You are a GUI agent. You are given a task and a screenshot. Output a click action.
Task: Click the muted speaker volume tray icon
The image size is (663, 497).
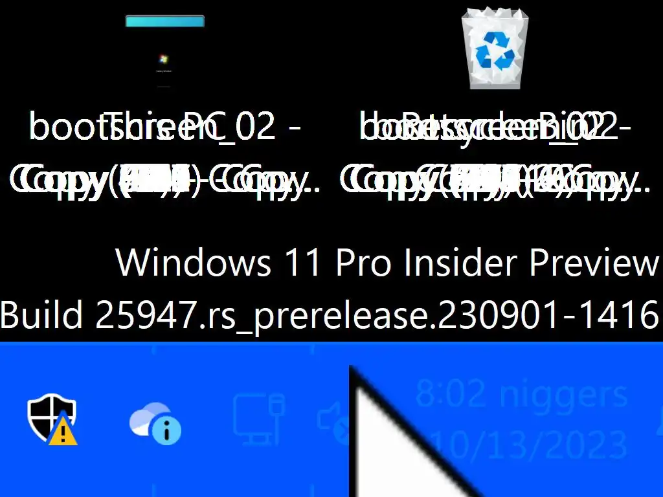pos(334,423)
